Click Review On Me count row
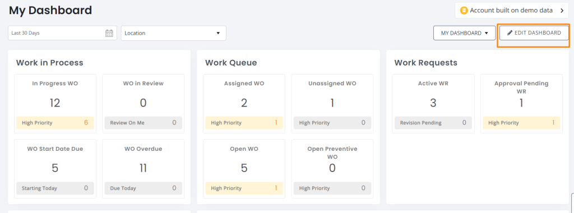Screen dimensions: 574x213 click(143, 123)
